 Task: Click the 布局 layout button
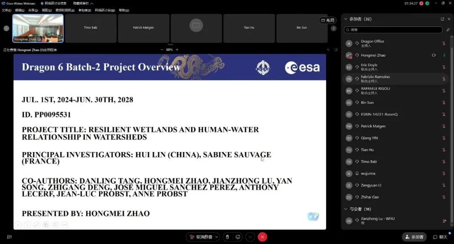pyautogui.click(x=328, y=20)
